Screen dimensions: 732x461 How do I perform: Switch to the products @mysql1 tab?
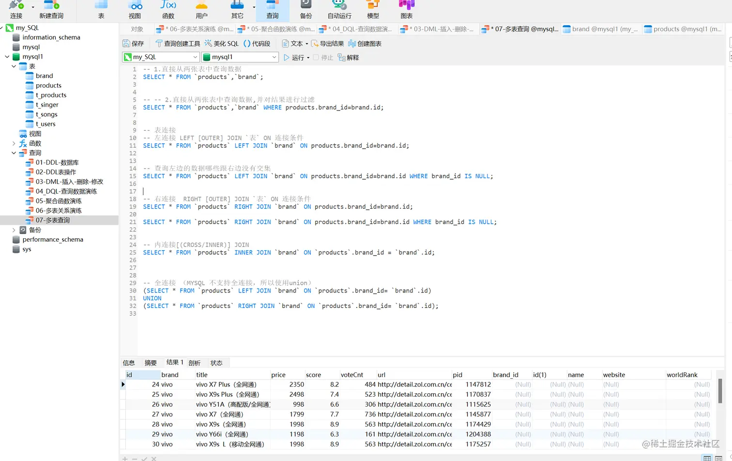683,29
